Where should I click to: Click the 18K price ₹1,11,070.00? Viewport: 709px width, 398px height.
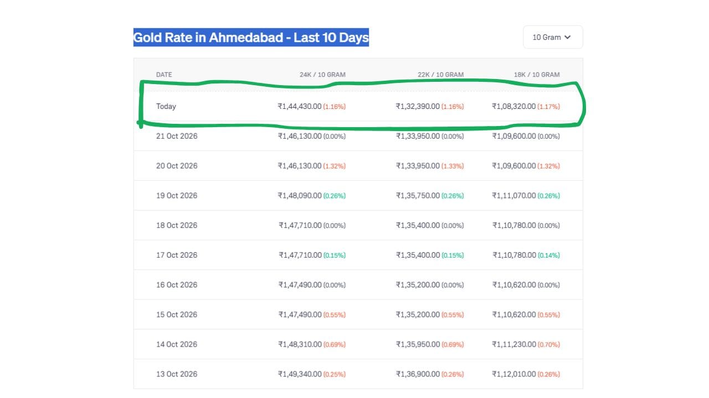point(514,196)
